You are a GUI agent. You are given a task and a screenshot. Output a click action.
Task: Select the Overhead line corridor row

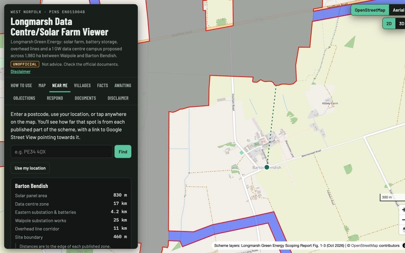[x=71, y=229]
